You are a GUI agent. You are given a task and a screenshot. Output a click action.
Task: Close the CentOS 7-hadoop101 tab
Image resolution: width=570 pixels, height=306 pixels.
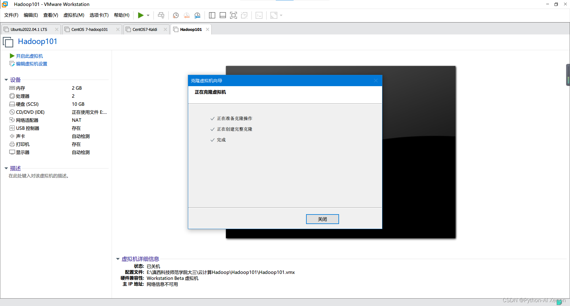[118, 29]
